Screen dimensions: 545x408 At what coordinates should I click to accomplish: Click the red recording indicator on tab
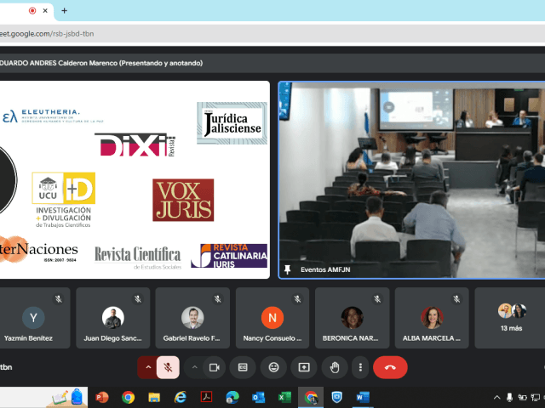click(x=32, y=11)
